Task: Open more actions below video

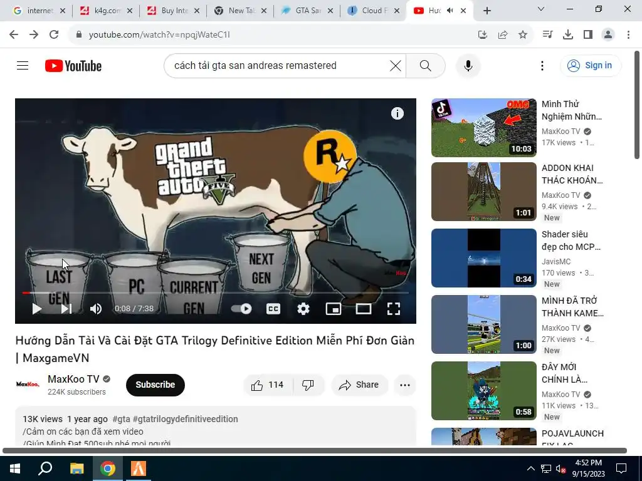Action: pyautogui.click(x=404, y=385)
